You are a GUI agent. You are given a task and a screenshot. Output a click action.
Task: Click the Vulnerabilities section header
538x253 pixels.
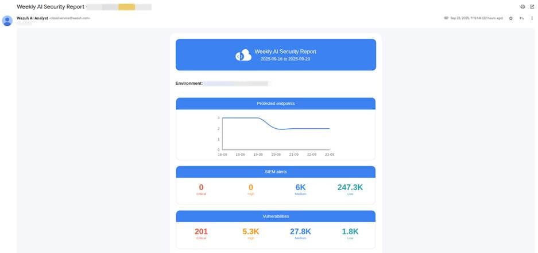click(276, 216)
